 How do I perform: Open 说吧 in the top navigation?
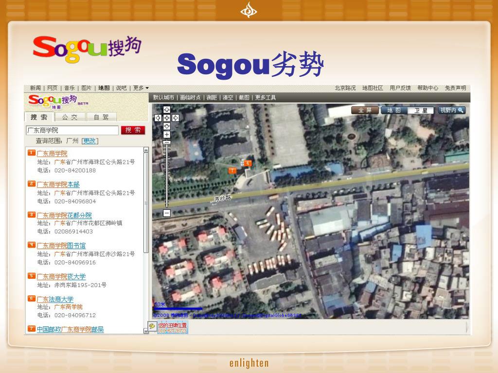tap(121, 88)
